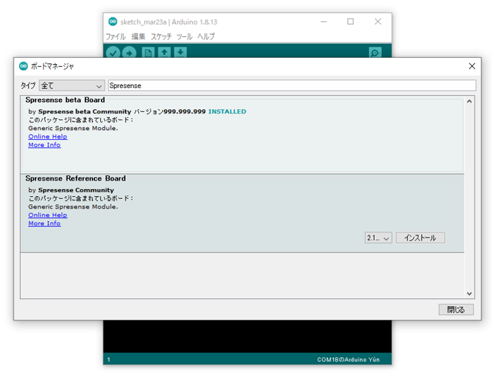The width and height of the screenshot is (492, 374).
Task: Click the New sketch icon in Arduino toolbar
Action: coord(148,52)
